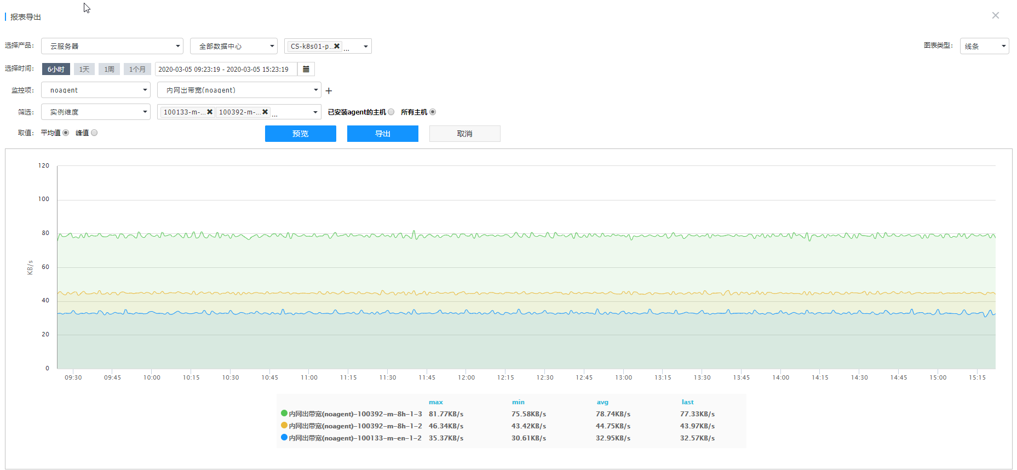The image size is (1017, 470).
Task: Click the date range input field
Action: [226, 69]
